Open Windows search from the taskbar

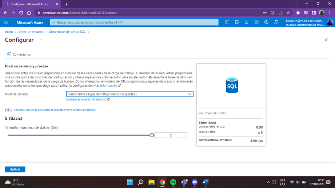coord(140,182)
